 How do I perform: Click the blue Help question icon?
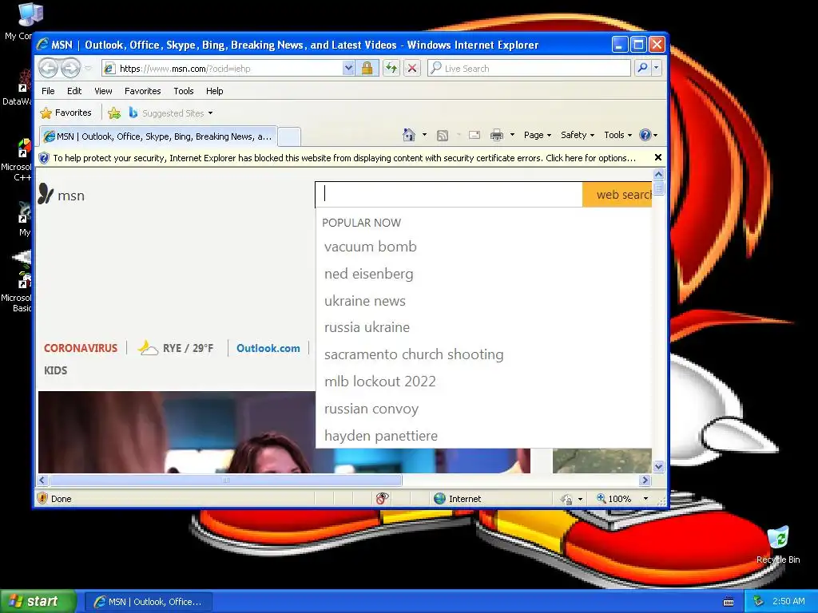tap(645, 135)
